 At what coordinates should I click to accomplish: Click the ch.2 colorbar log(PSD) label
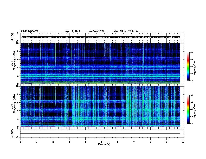195,110
